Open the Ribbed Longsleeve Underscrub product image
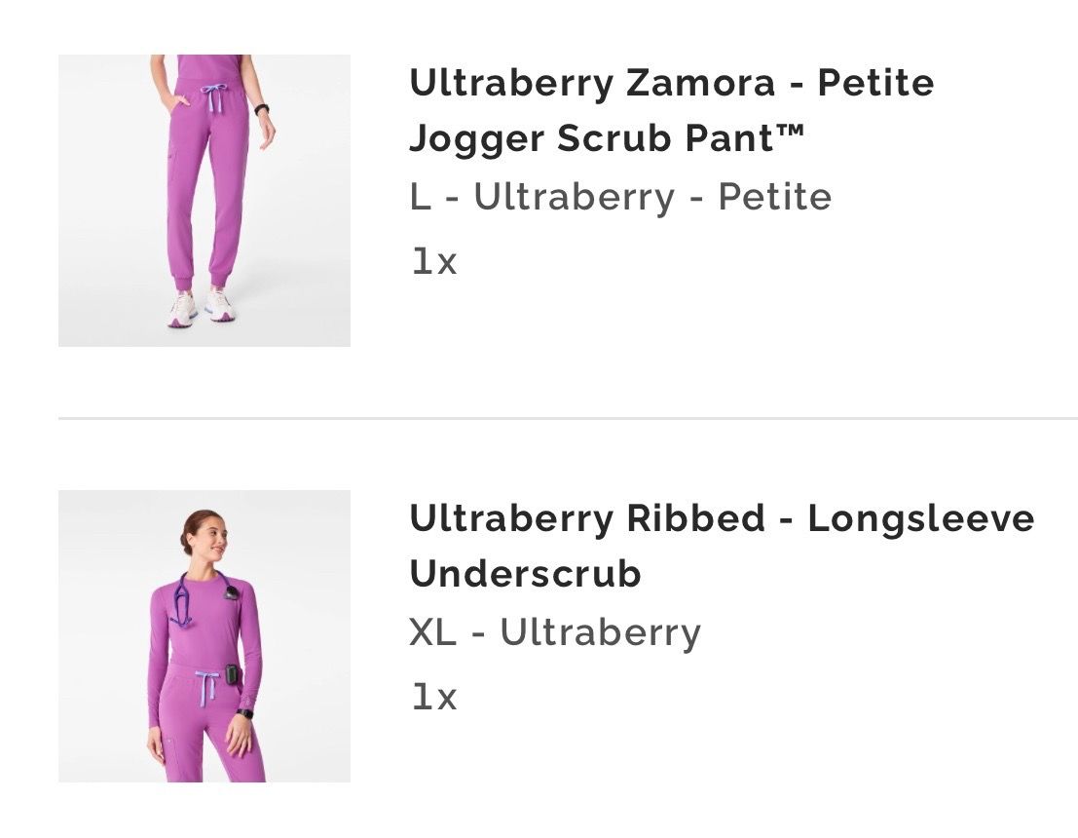 (x=204, y=635)
